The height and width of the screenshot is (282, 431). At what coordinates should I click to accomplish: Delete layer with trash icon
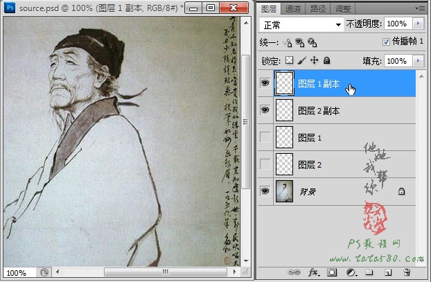(407, 272)
